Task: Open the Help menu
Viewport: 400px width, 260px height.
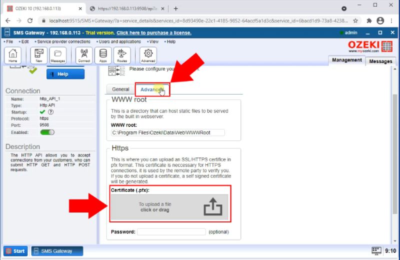Action: tap(171, 41)
